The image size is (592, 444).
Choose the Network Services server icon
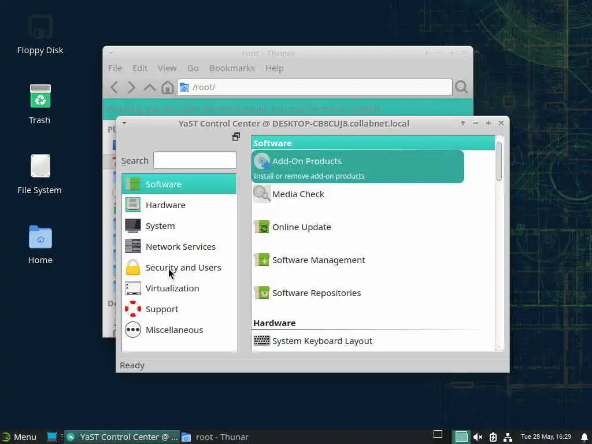coord(133,246)
